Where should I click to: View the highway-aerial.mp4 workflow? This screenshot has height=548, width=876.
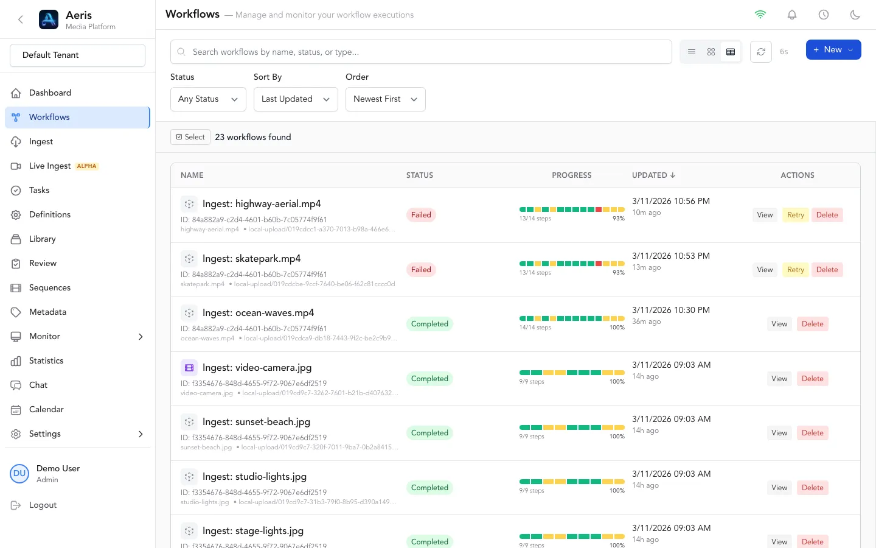[x=765, y=215]
